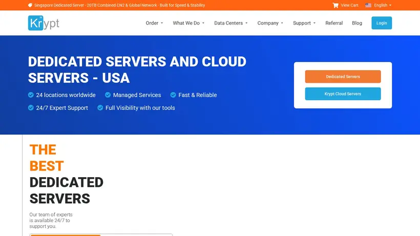This screenshot has width=420, height=236.
Task: Open the Blog page
Action: [357, 23]
